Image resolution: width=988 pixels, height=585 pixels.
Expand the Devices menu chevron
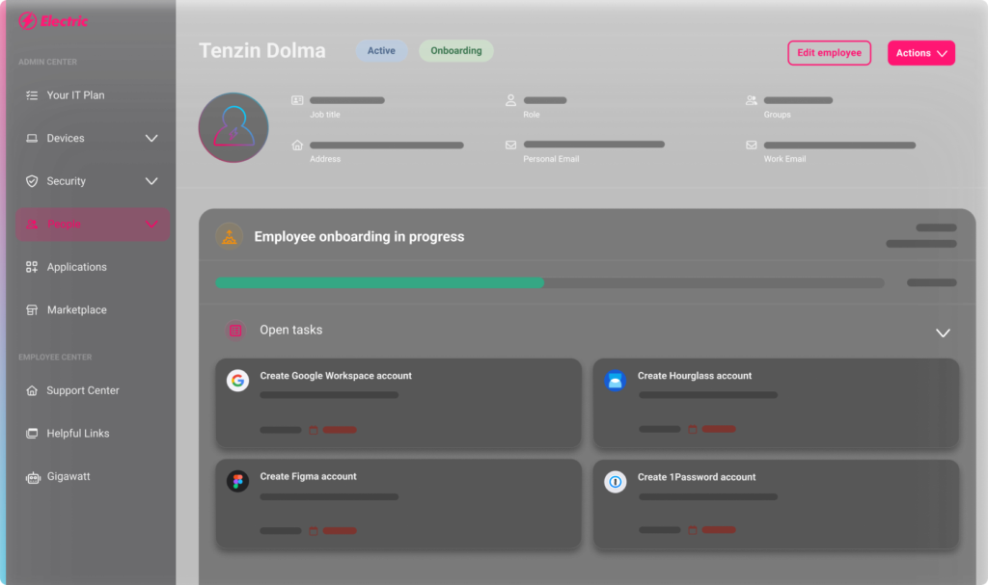151,139
